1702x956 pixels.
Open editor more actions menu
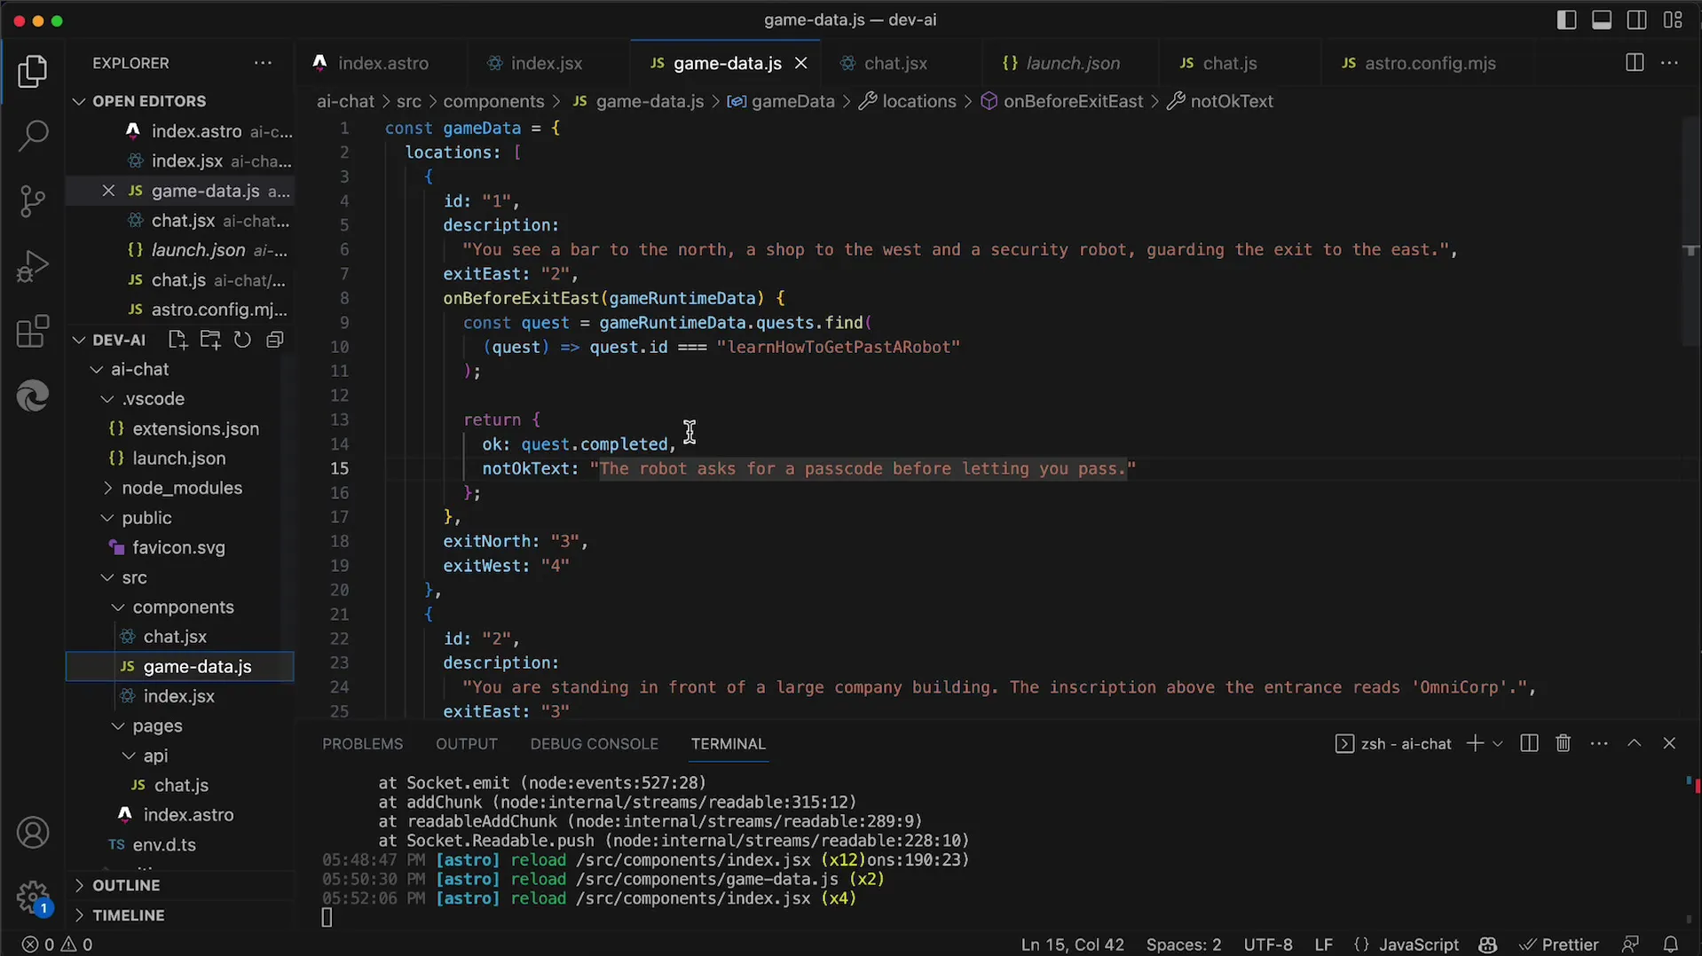(x=1669, y=63)
